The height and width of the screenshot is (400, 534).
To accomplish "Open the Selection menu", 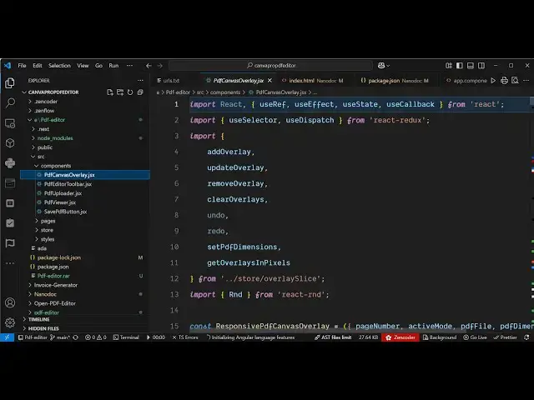I will coord(59,66).
